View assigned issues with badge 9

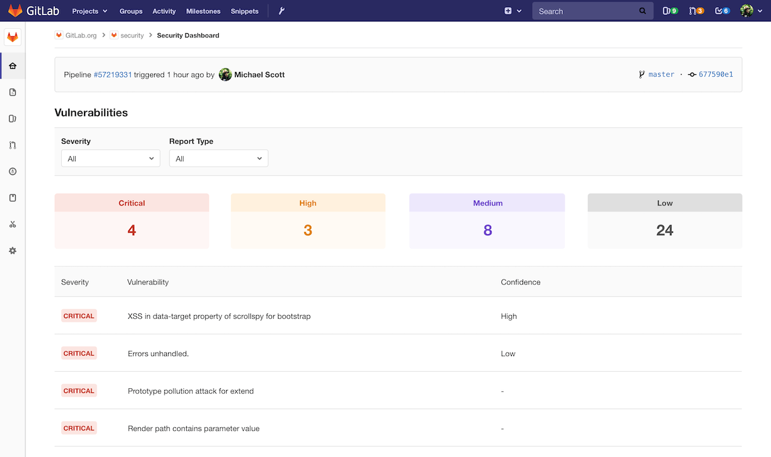point(670,11)
